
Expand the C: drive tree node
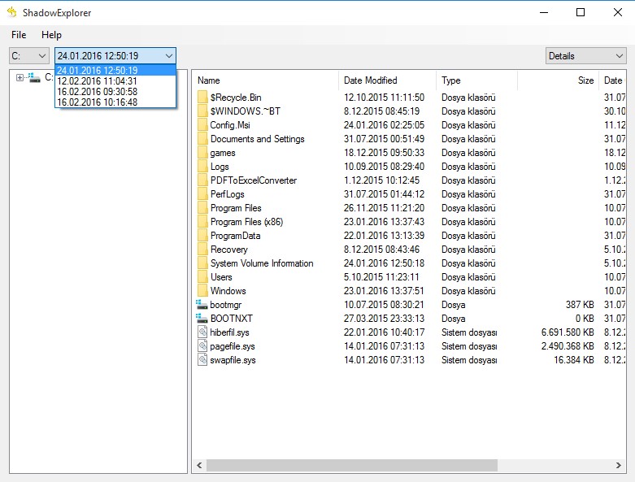pyautogui.click(x=20, y=77)
